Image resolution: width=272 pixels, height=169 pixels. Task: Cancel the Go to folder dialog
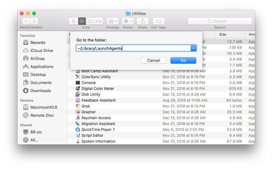point(154,60)
